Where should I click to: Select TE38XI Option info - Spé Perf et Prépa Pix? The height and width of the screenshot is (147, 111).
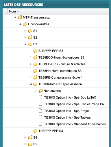click(x=74, y=104)
